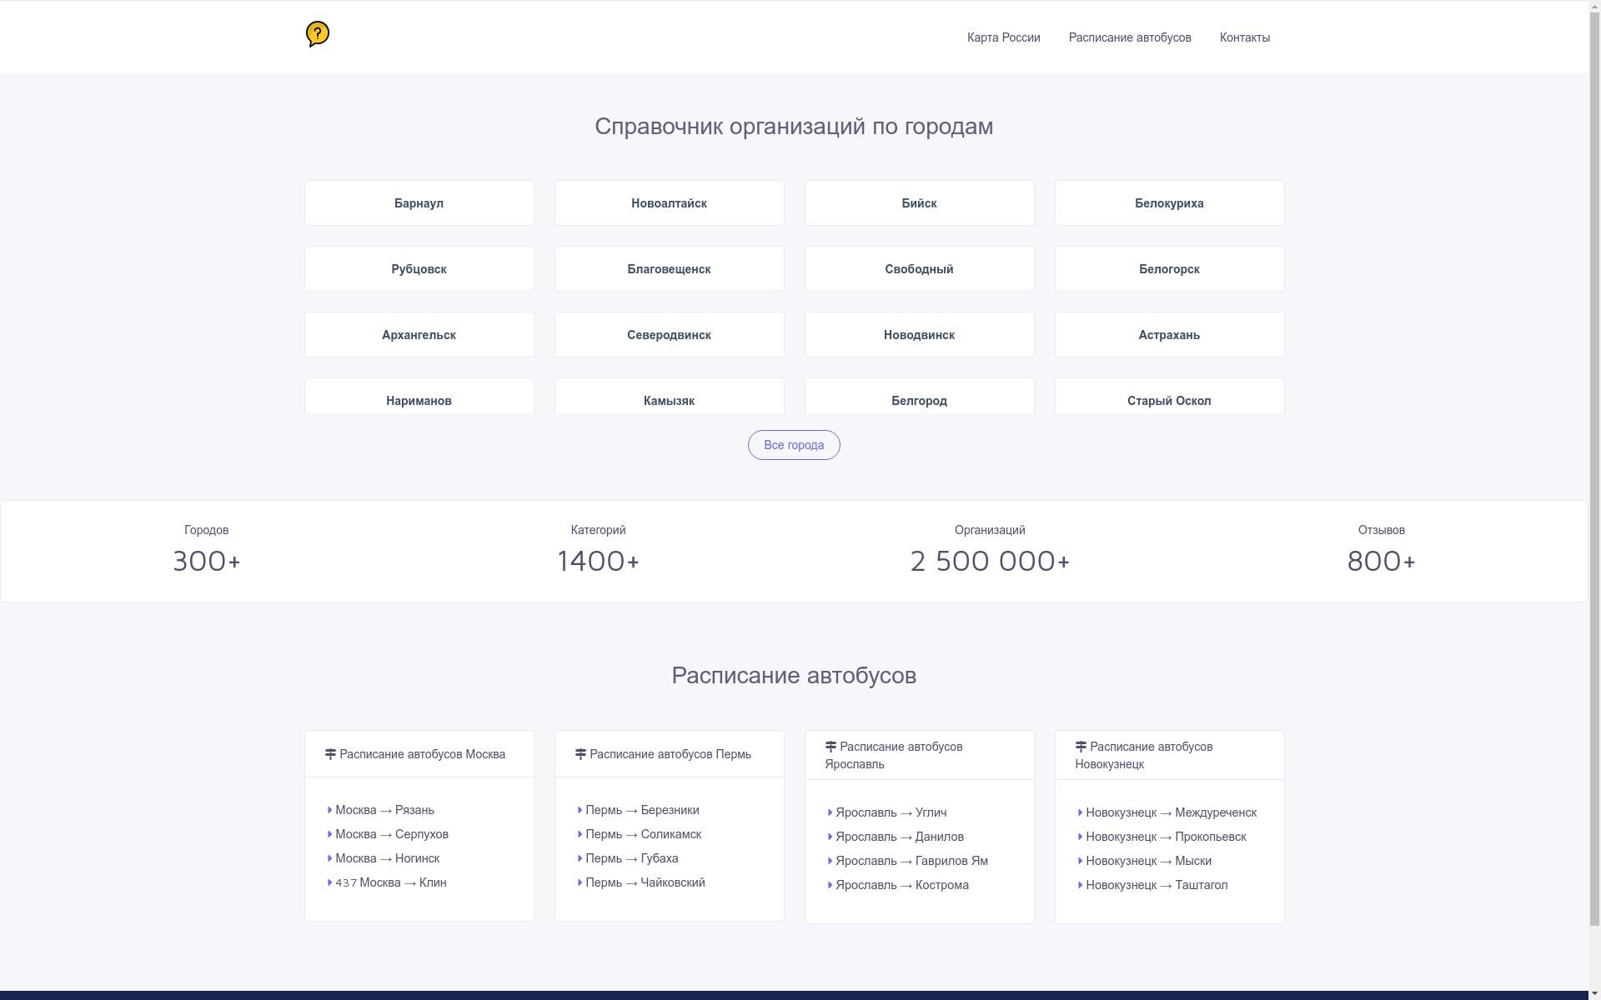Click the yellow question mark site logo
This screenshot has height=1000, width=1601.
pyautogui.click(x=317, y=34)
